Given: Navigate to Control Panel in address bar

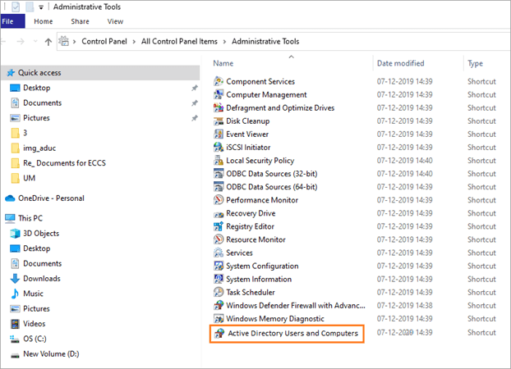Looking at the screenshot, I should point(104,41).
